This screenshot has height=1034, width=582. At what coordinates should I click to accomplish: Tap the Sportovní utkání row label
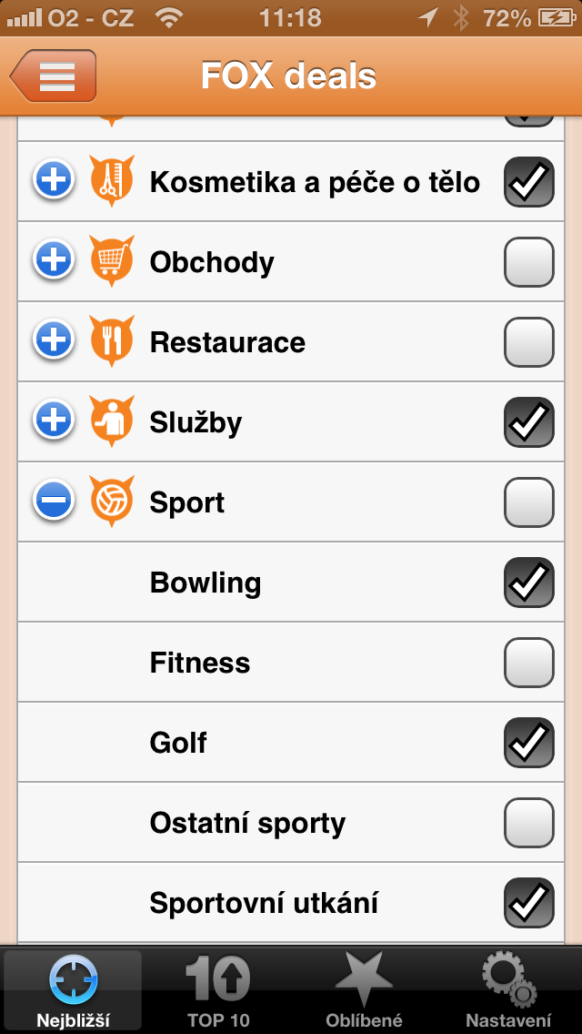(x=264, y=904)
